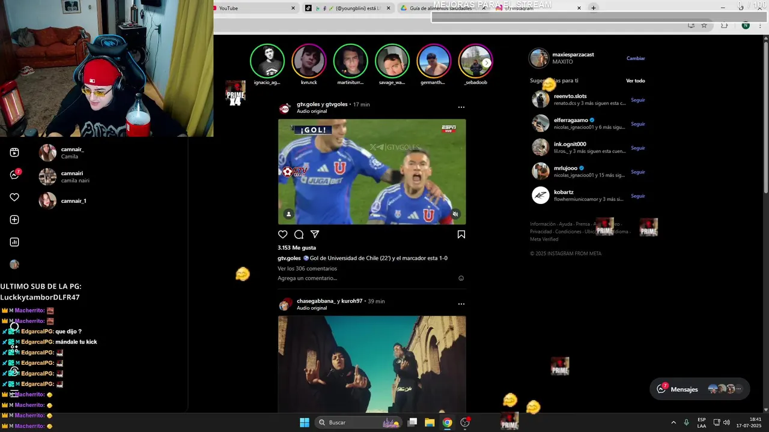View germanth story
Screen dimensions: 769x432
(x=433, y=61)
